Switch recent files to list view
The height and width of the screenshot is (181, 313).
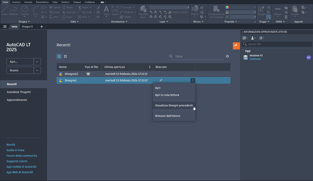tap(59, 56)
